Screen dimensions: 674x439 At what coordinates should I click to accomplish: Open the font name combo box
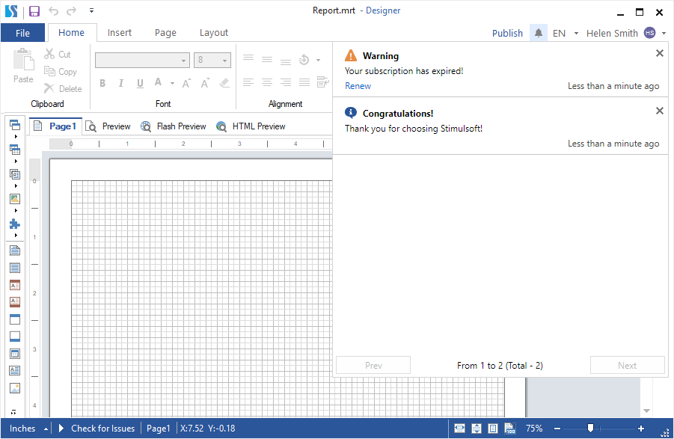tap(142, 60)
